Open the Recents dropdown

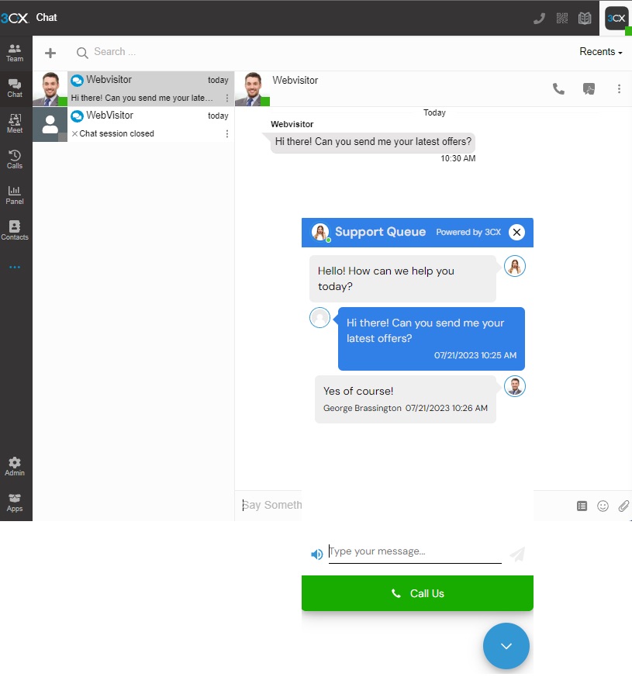599,51
